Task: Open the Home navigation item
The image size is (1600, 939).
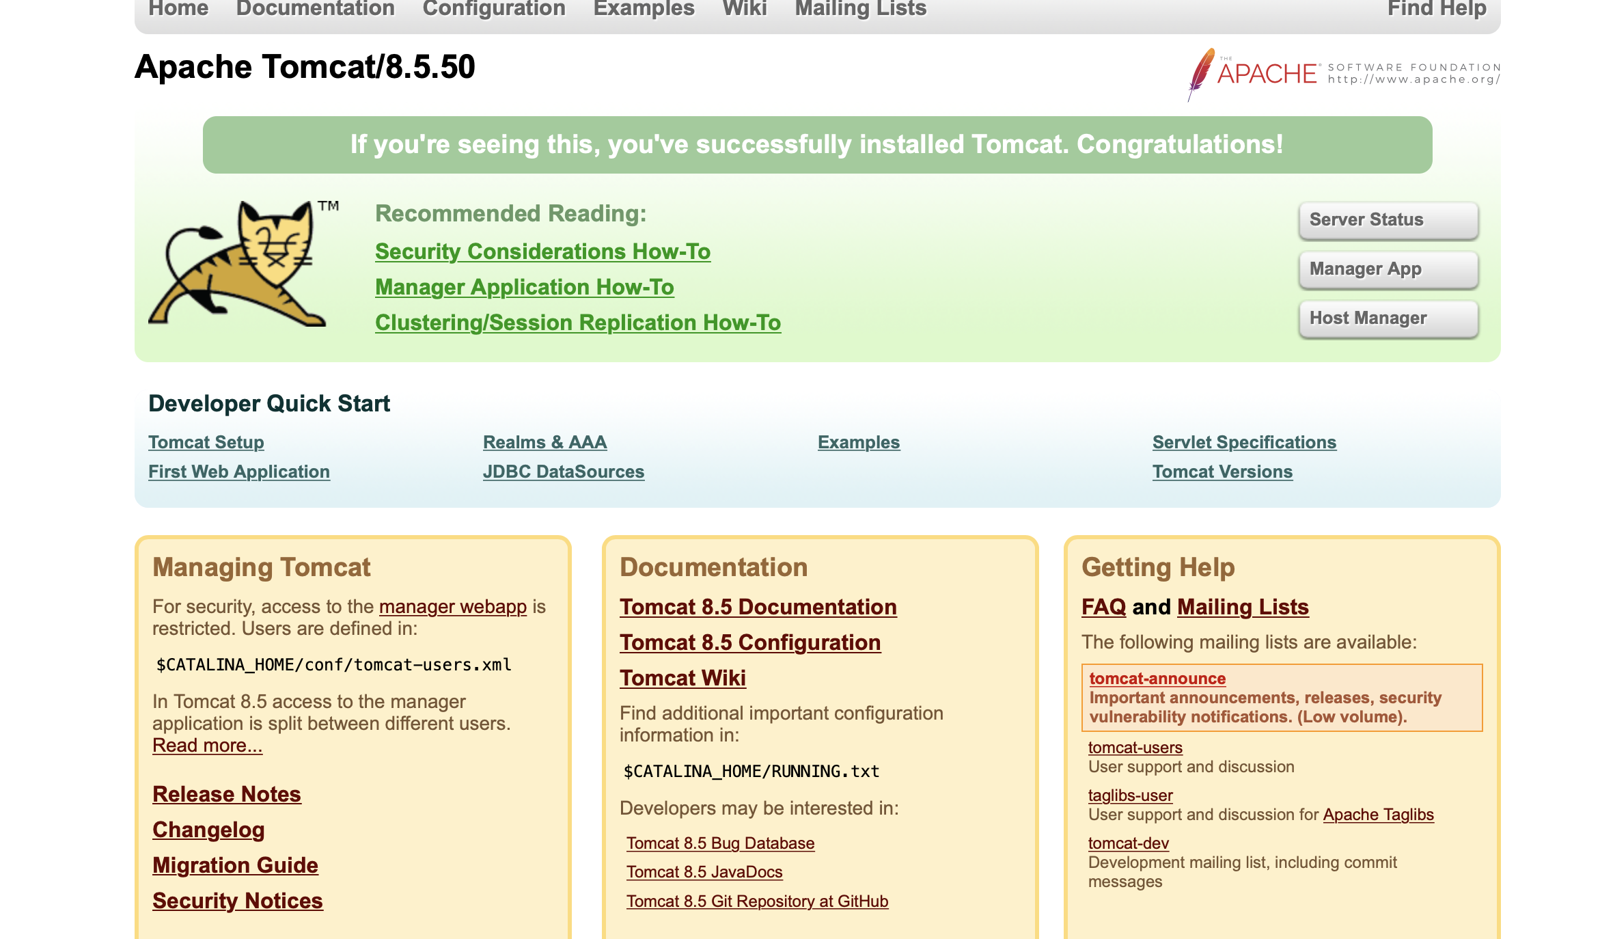Action: [x=178, y=9]
